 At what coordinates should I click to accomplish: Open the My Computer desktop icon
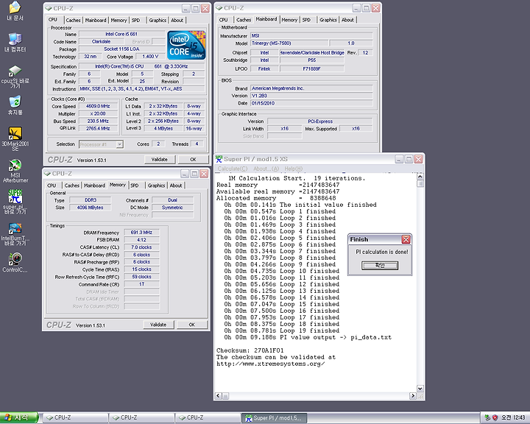tap(15, 42)
